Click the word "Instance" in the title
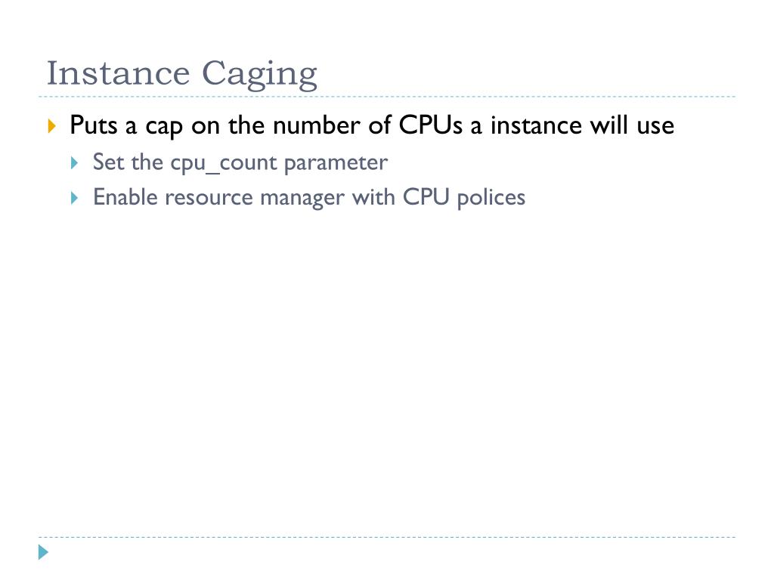The height and width of the screenshot is (580, 774). tap(118, 72)
